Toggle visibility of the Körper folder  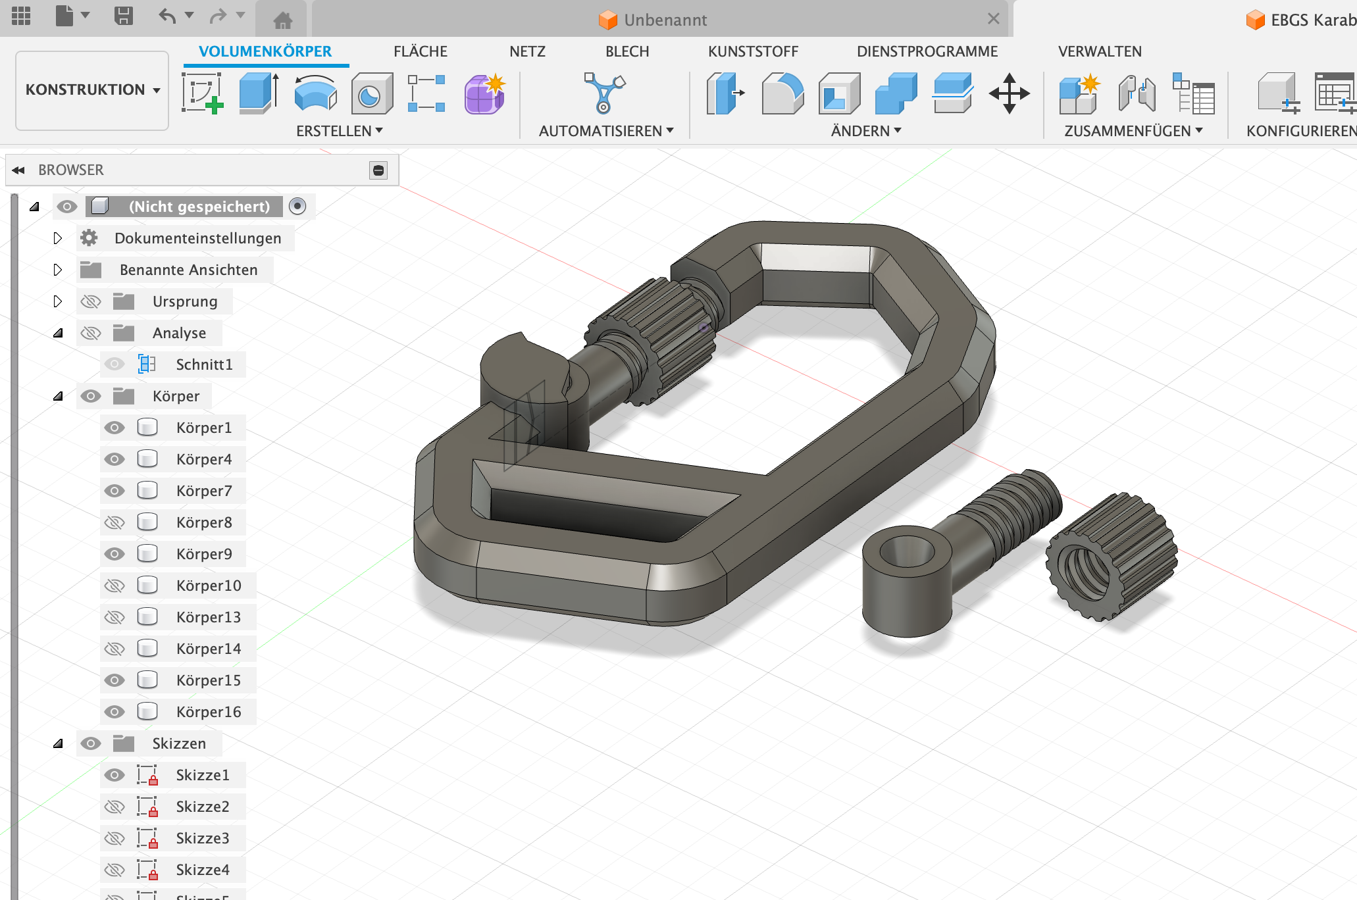pyautogui.click(x=91, y=396)
